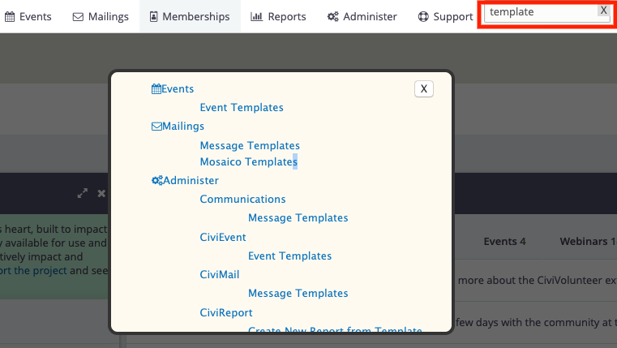Open the Support menu
Image resolution: width=617 pixels, height=348 pixels.
click(445, 16)
